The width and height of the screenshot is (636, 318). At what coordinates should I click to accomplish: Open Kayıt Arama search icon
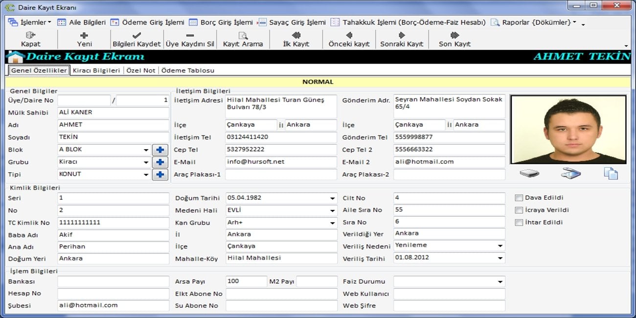coord(243,35)
